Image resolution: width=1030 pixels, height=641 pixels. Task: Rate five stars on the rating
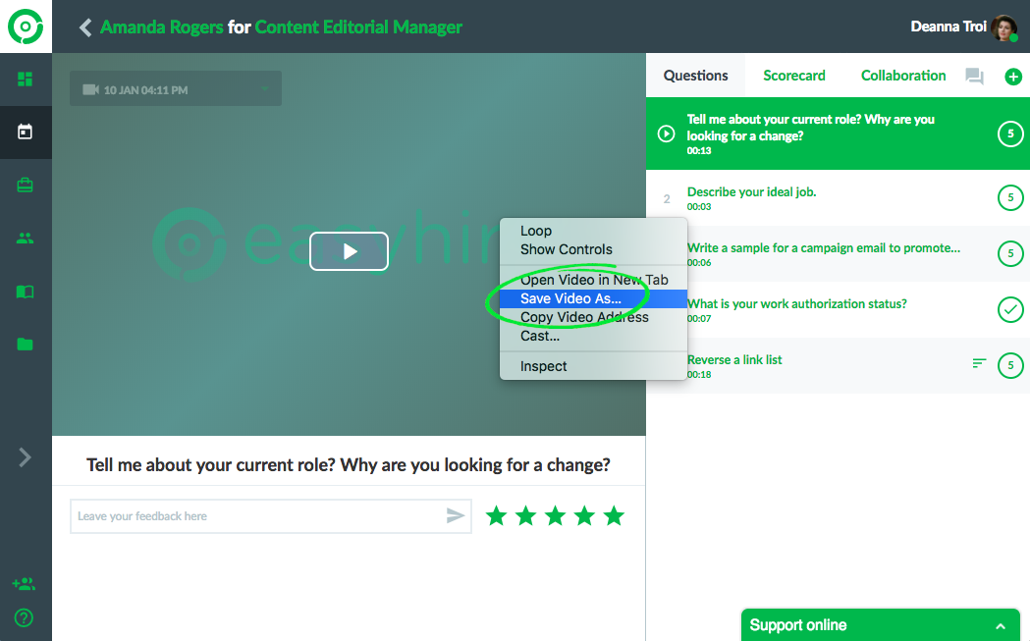[x=615, y=516]
